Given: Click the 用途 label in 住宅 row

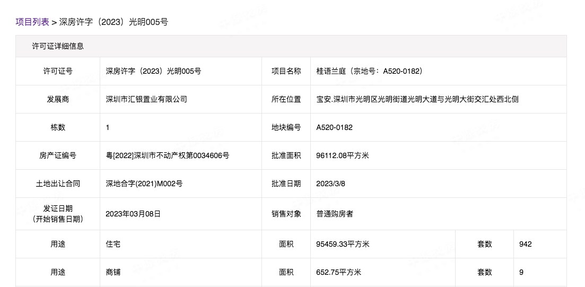Looking at the screenshot, I should point(58,244).
